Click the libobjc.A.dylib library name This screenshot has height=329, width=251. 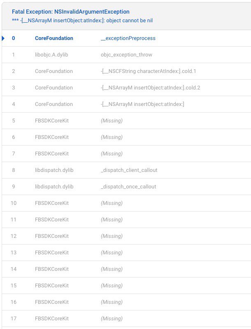[x=51, y=55]
